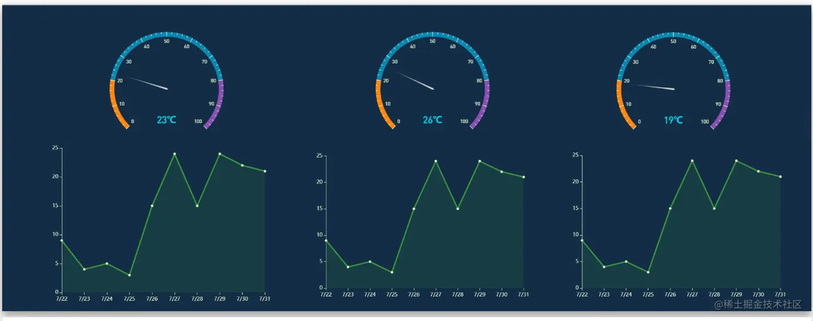
Task: Select the 7/23 data point under the 26℃ gauge
Action: click(348, 267)
